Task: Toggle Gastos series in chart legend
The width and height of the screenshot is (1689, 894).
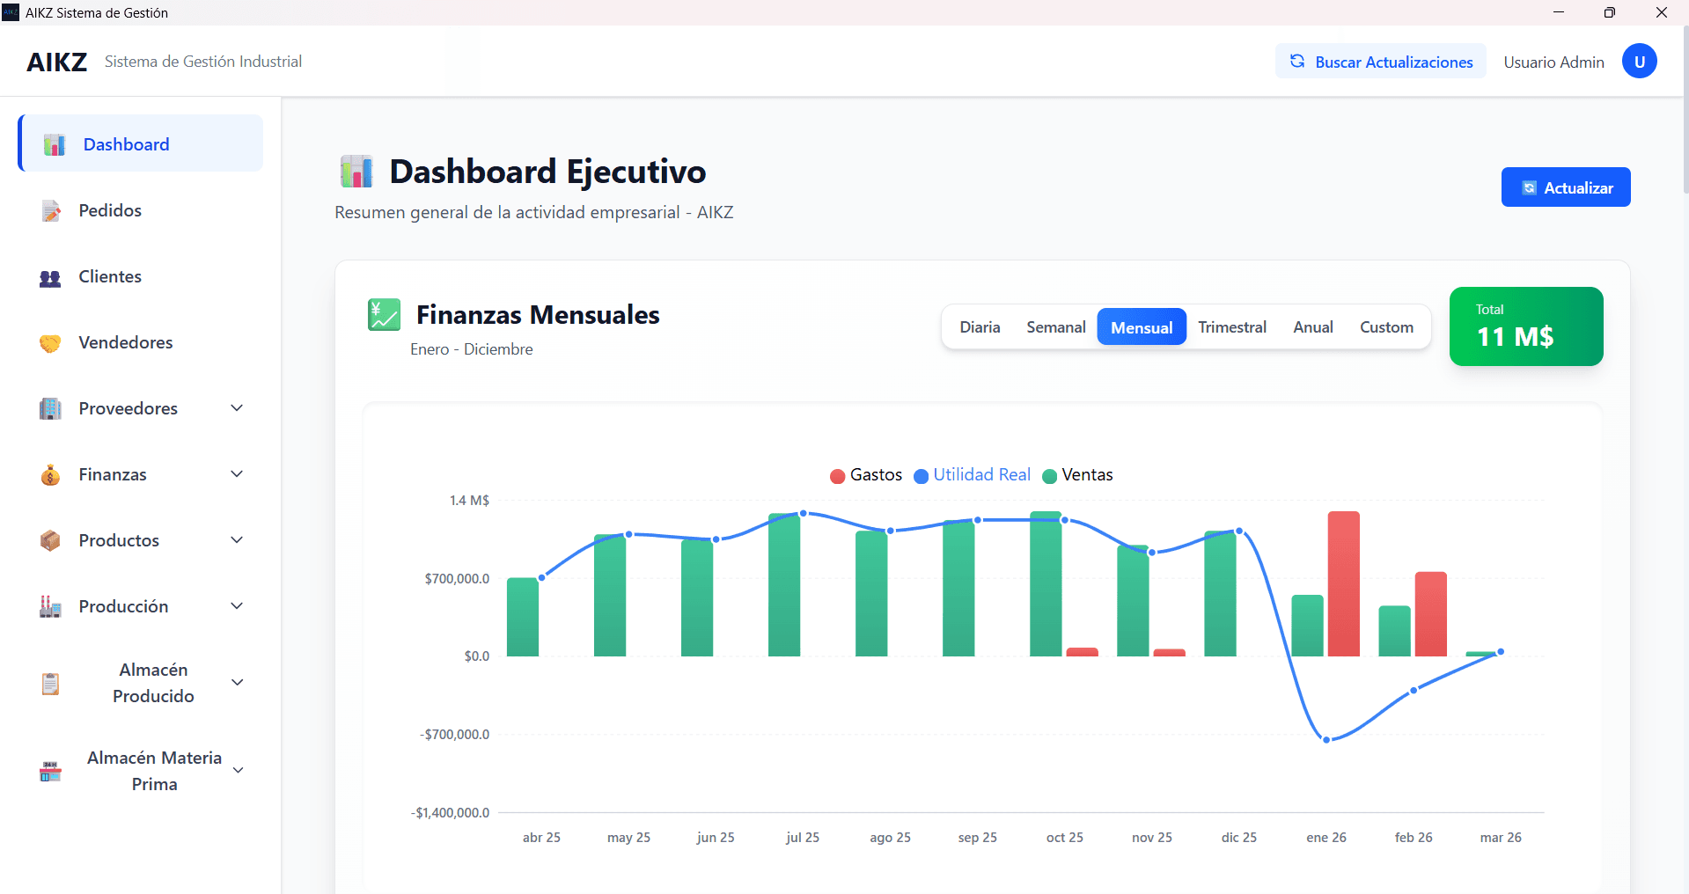Action: point(866,475)
